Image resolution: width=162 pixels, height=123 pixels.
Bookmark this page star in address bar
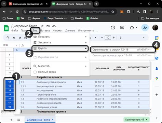coord(113,12)
